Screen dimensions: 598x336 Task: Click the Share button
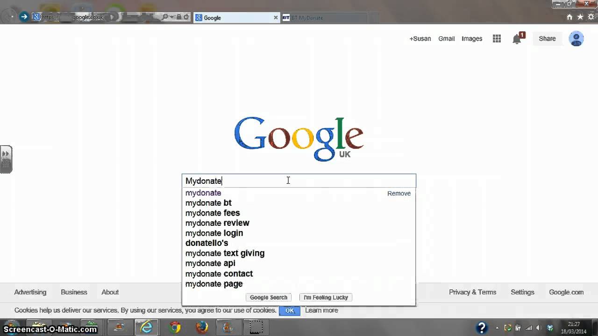pyautogui.click(x=547, y=39)
